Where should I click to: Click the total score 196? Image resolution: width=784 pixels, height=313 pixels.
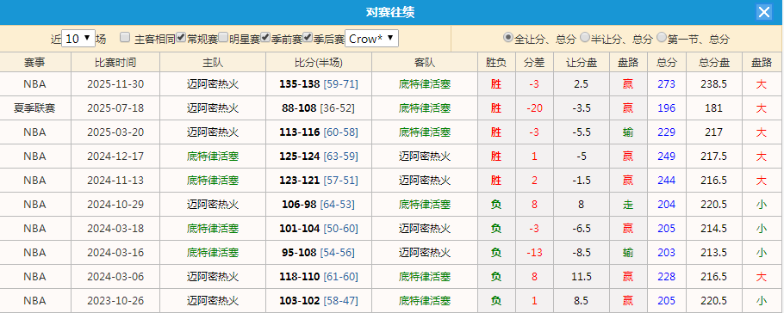click(667, 107)
